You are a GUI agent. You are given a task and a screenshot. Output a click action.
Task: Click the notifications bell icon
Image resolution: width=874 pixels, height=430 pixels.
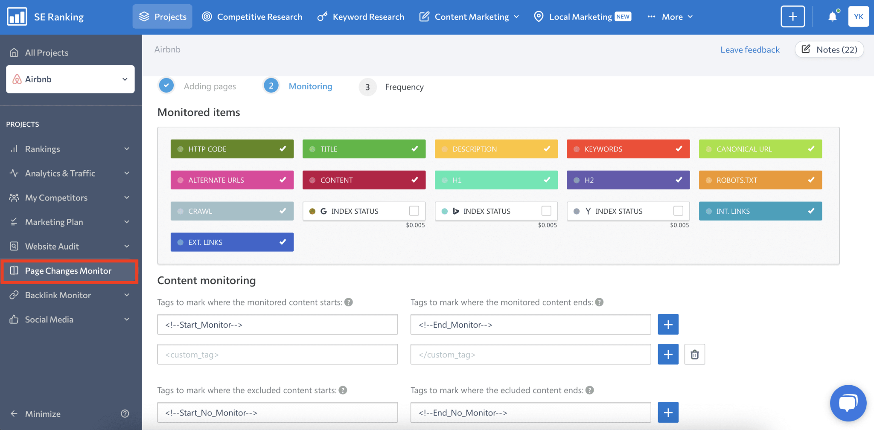coord(832,17)
